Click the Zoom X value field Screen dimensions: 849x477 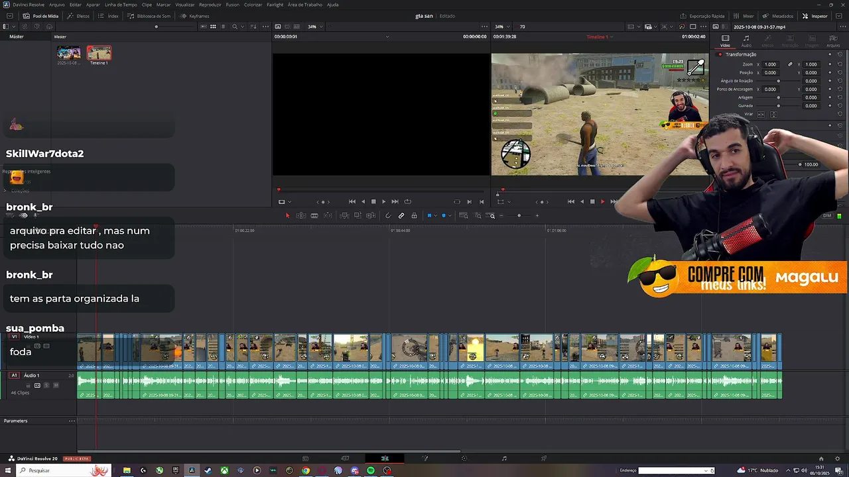click(770, 64)
